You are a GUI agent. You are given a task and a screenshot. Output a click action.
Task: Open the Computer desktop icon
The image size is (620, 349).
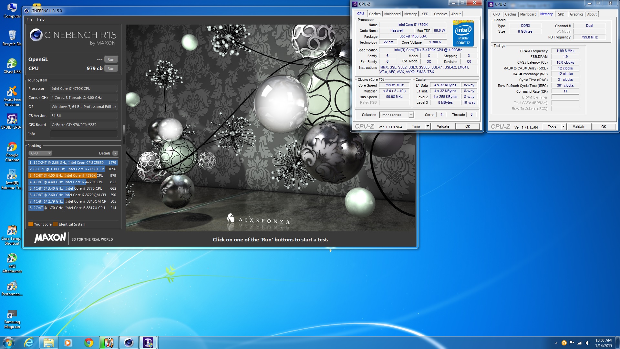[x=12, y=10]
